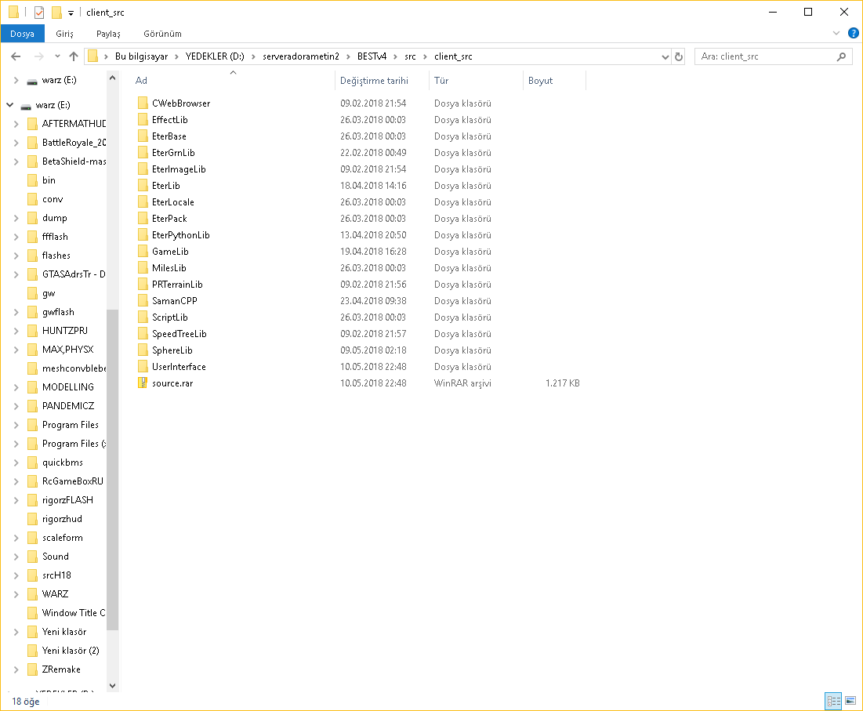Click the New folder quick access icon
The height and width of the screenshot is (711, 863).
(x=56, y=12)
